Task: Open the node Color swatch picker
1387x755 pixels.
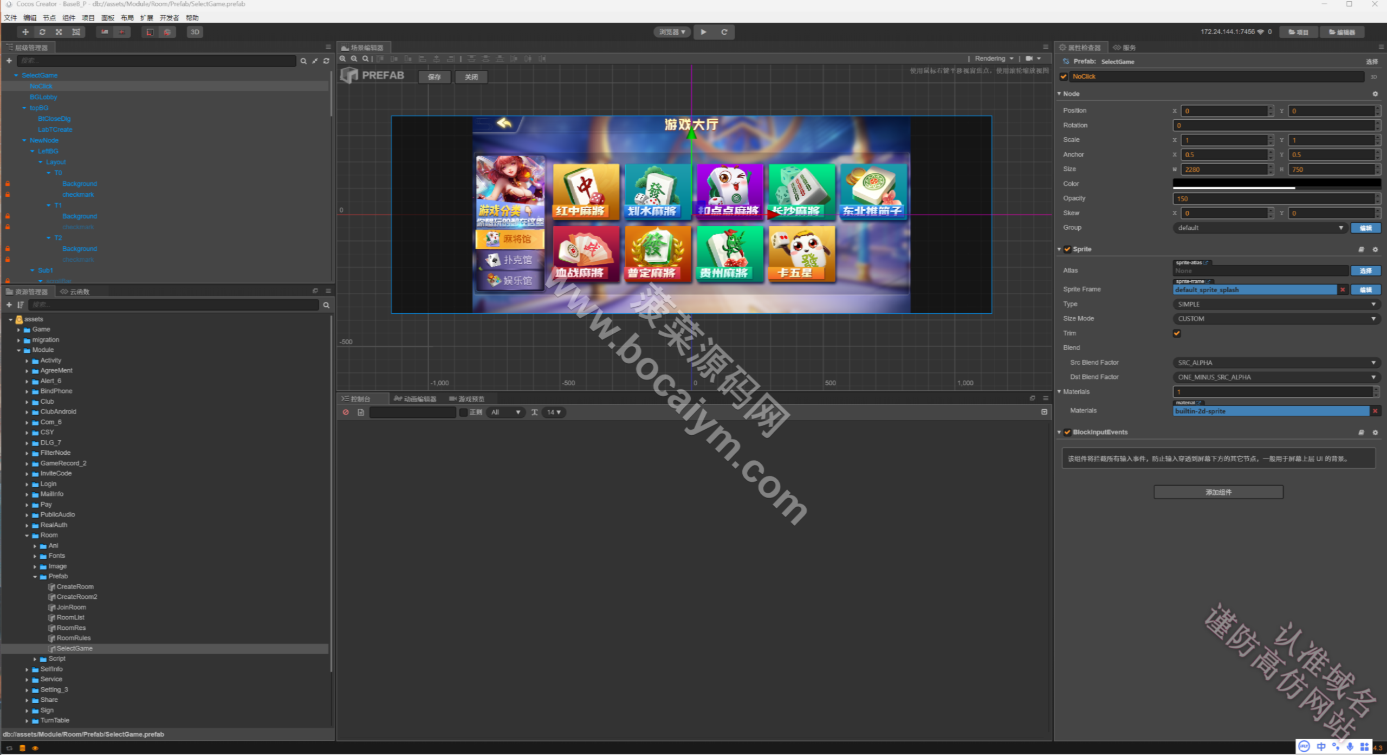Action: pyautogui.click(x=1276, y=184)
